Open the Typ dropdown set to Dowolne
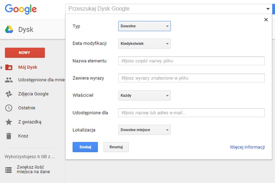 click(x=144, y=26)
